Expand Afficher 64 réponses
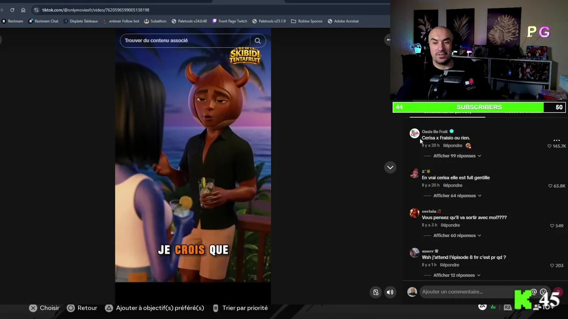Image resolution: width=568 pixels, height=319 pixels. click(457, 196)
